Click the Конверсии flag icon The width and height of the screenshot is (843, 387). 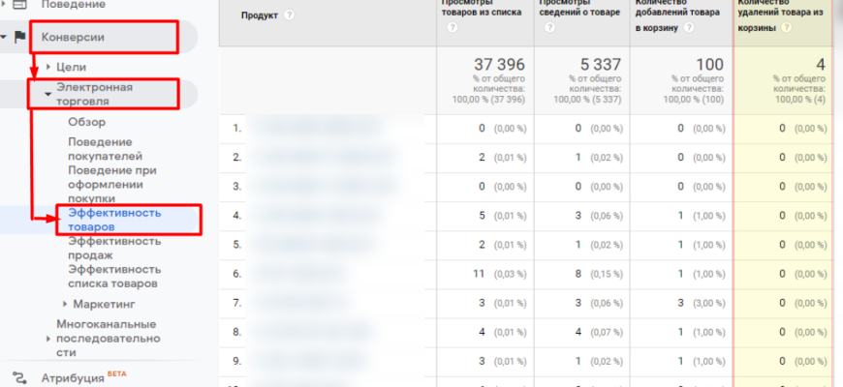coord(20,38)
